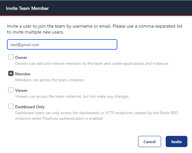Click the Viewer role label text
The width and height of the screenshot is (192, 153).
pyautogui.click(x=21, y=90)
